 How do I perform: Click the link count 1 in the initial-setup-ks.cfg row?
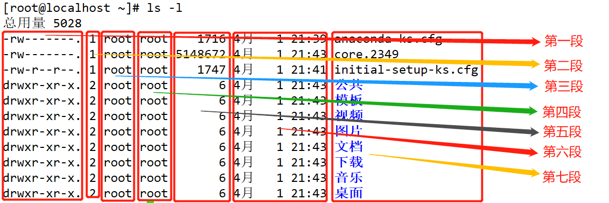click(93, 70)
